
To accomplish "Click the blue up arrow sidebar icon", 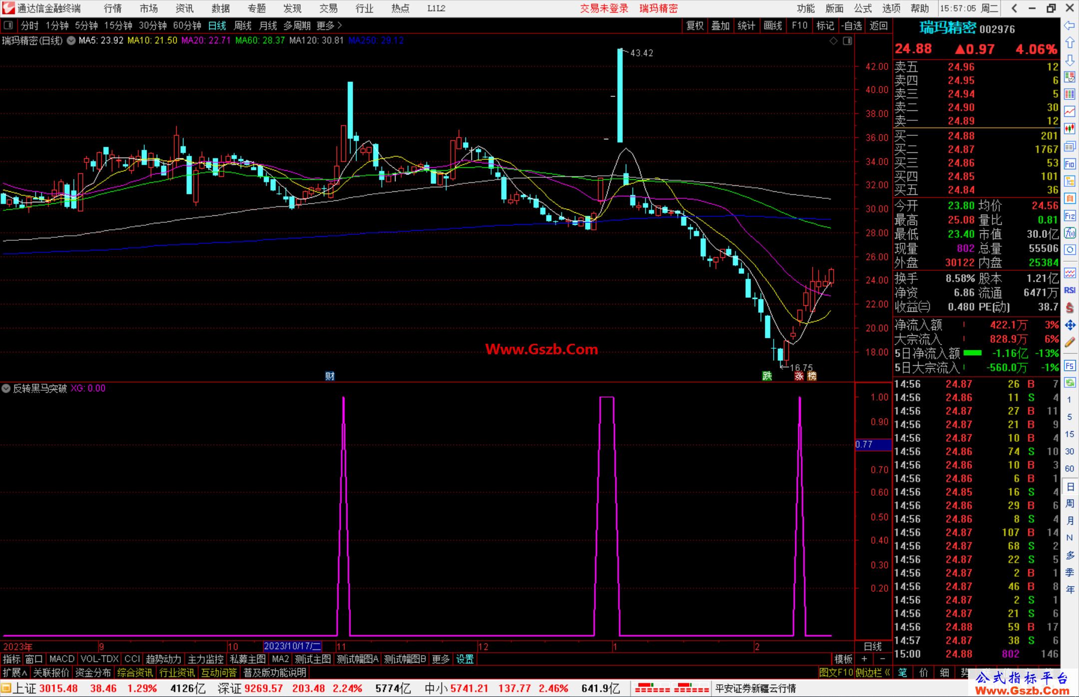I will coord(1070,43).
